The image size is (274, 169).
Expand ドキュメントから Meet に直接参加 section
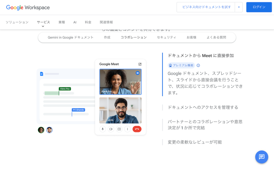[201, 56]
